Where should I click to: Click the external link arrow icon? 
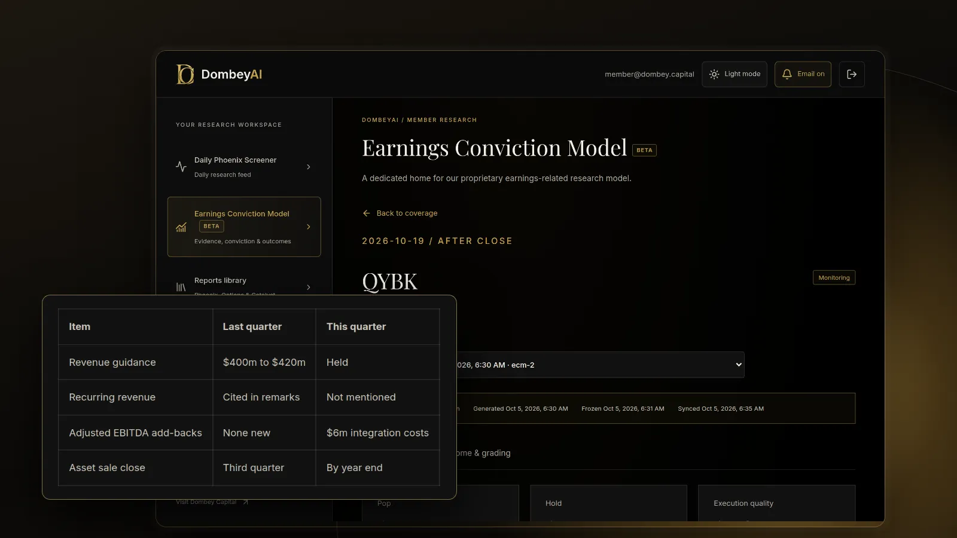click(245, 502)
